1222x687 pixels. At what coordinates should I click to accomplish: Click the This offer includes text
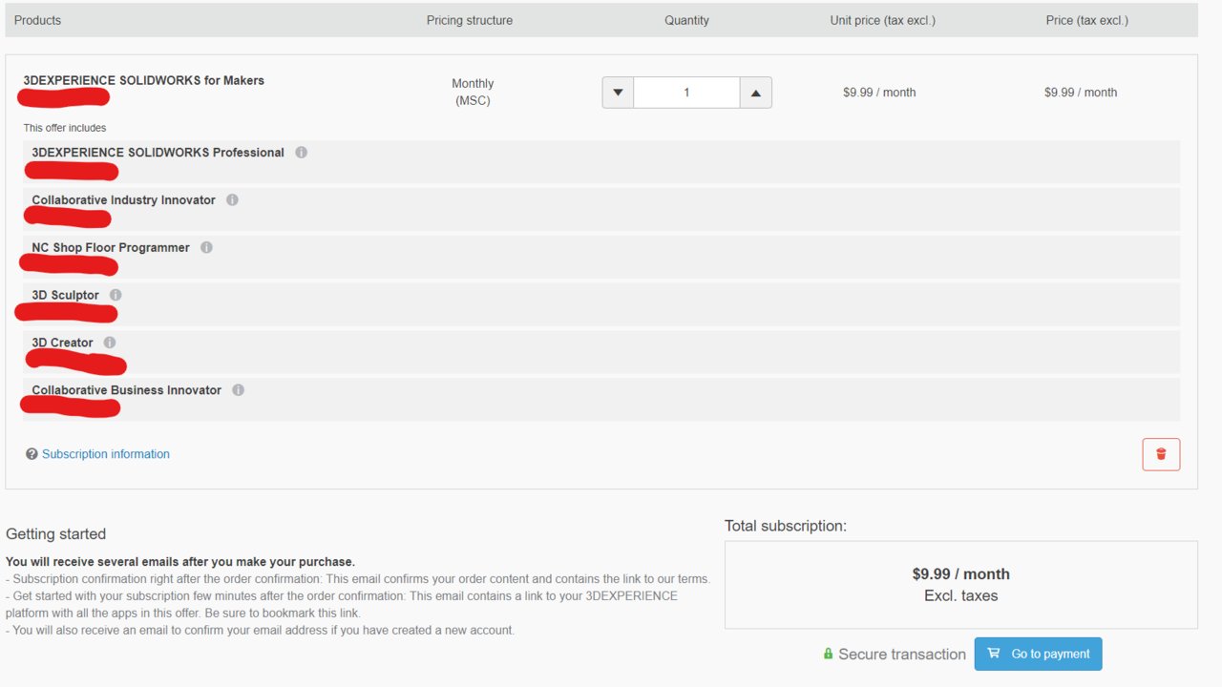coord(65,128)
